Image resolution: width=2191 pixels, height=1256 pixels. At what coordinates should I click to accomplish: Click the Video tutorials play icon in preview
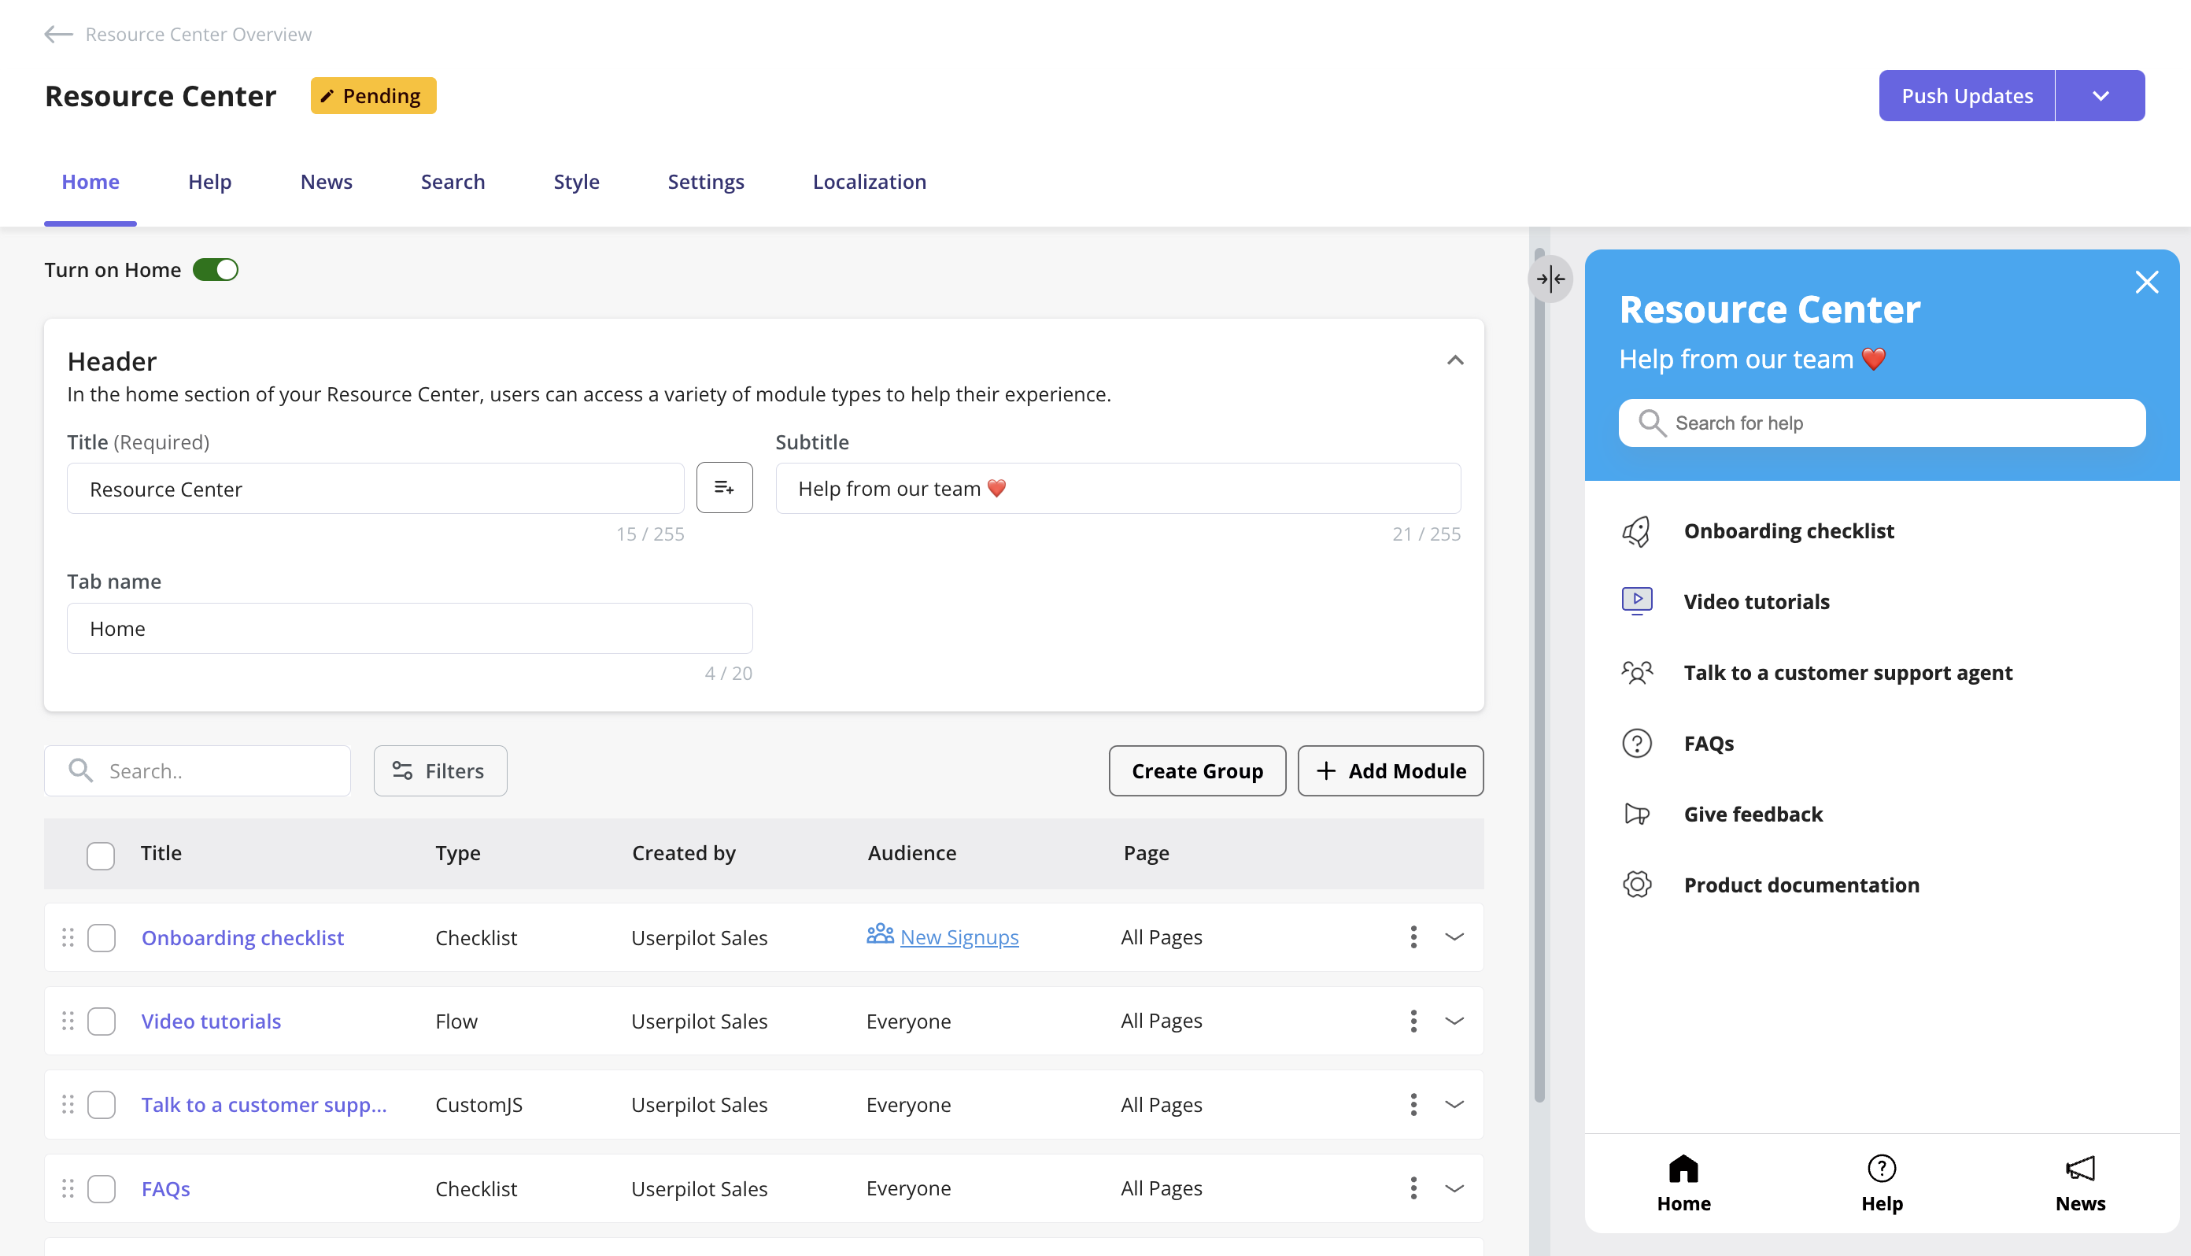click(x=1635, y=600)
